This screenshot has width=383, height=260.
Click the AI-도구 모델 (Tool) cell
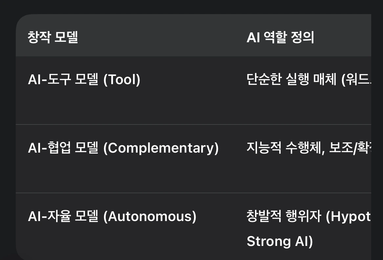pyautogui.click(x=84, y=80)
